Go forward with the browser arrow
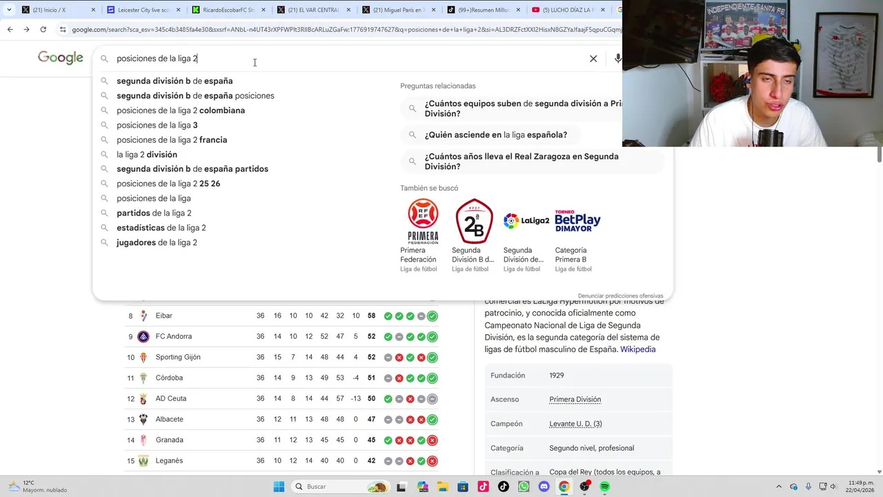Viewport: 883px width, 497px height. point(26,30)
